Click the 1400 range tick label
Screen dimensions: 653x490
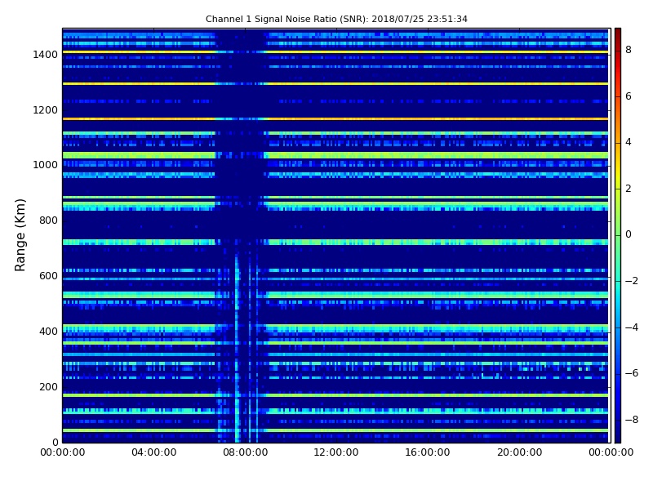46,55
